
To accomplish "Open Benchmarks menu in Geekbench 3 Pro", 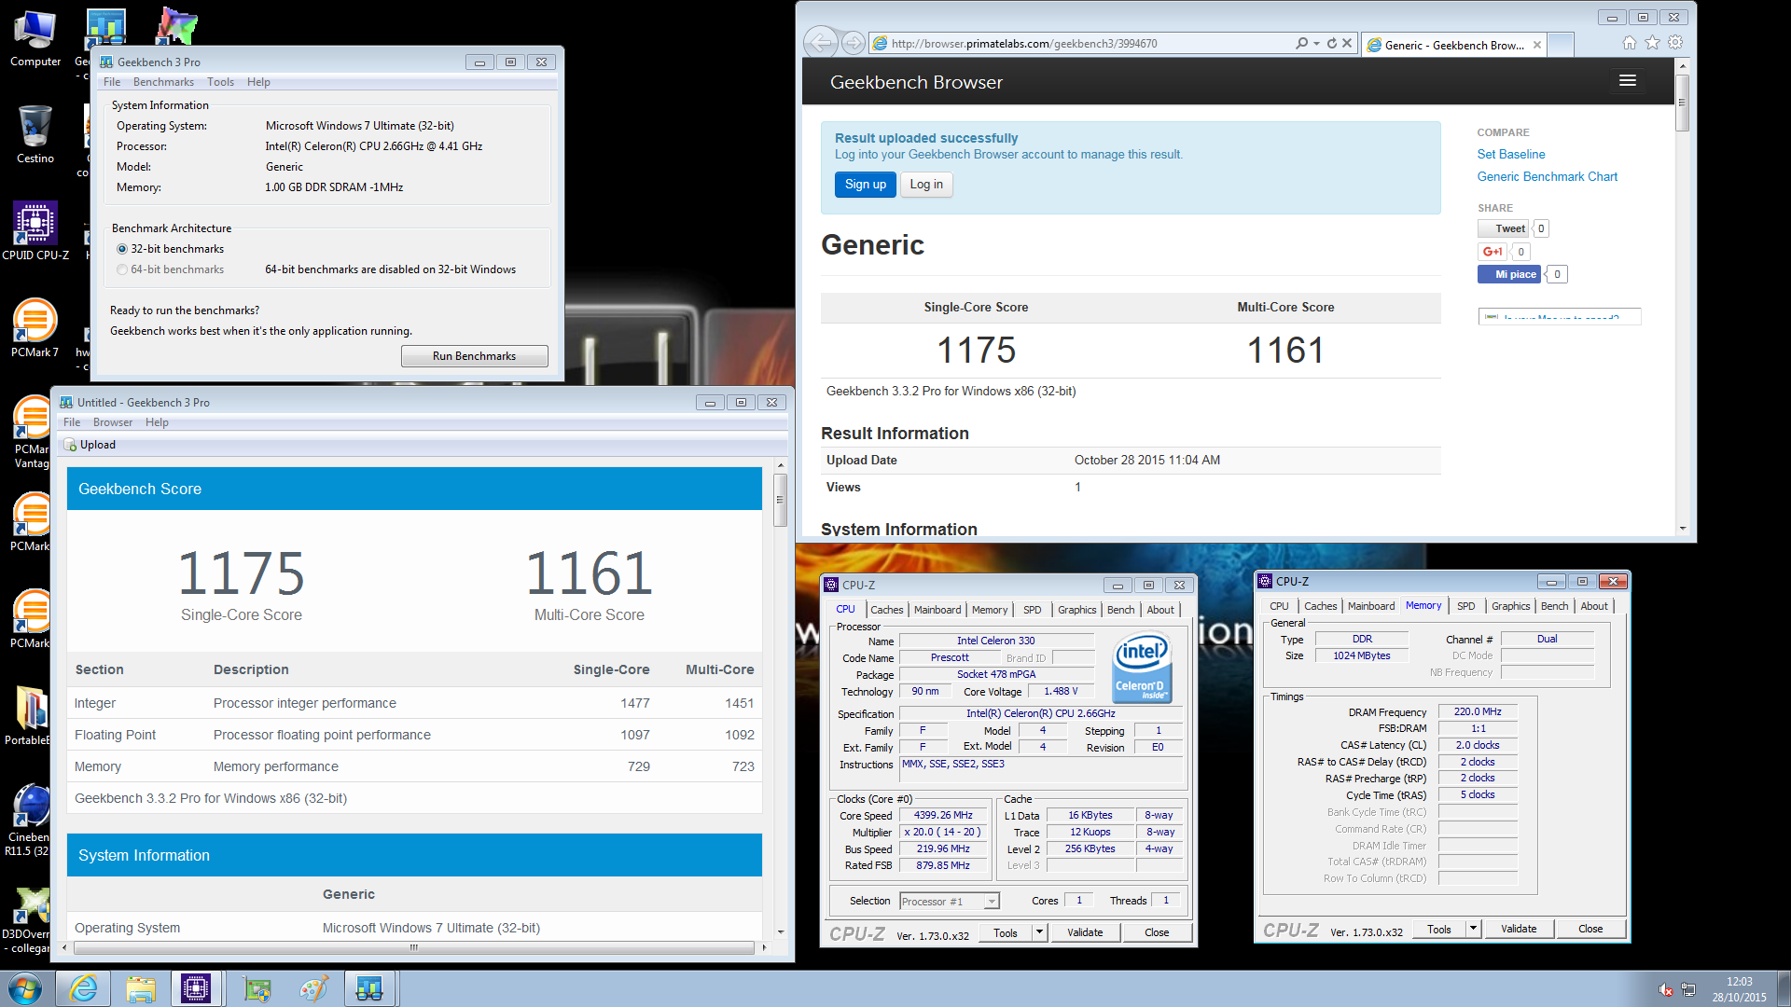I will point(163,82).
